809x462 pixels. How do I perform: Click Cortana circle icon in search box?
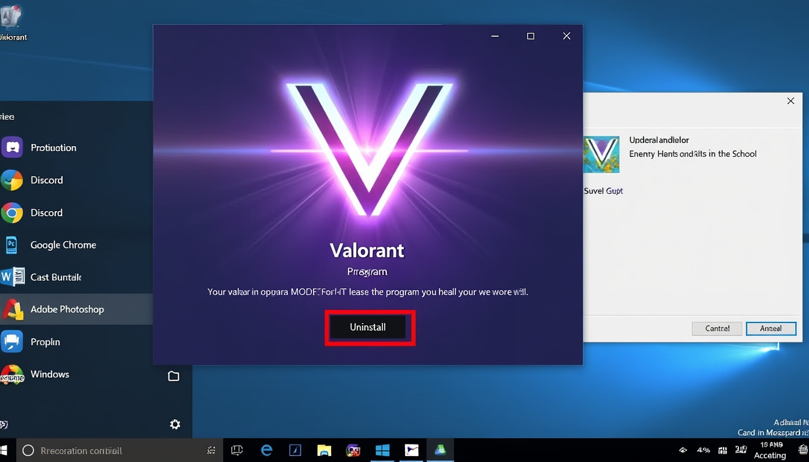pyautogui.click(x=28, y=450)
